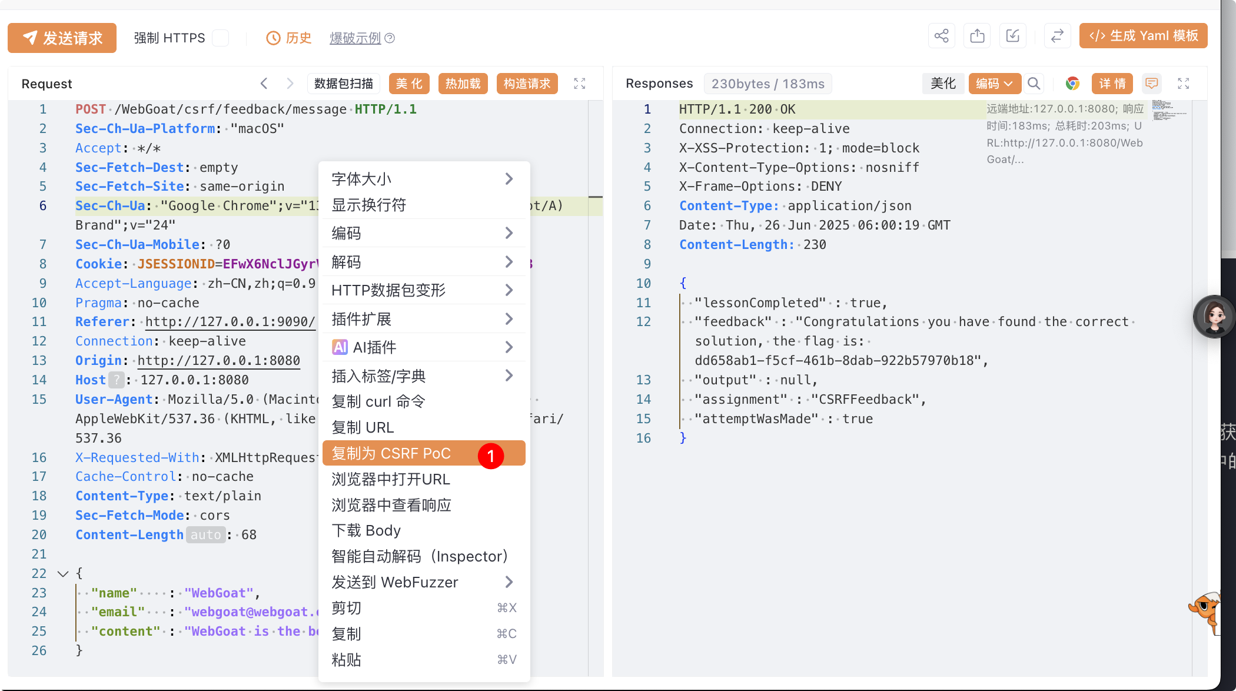The width and height of the screenshot is (1236, 691).
Task: Click the auto tag on Content-Length
Action: 205,534
